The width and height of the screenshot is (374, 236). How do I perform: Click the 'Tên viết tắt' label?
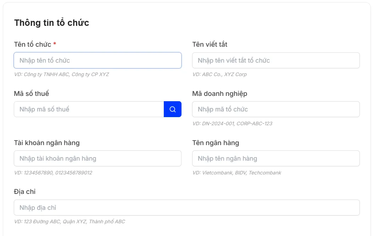point(210,45)
